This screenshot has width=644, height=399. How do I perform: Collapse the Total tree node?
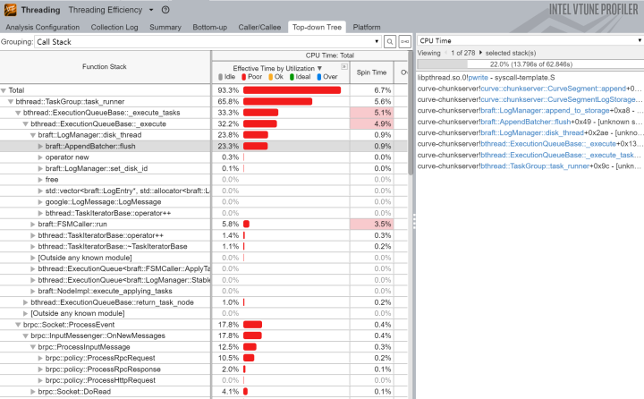click(4, 90)
